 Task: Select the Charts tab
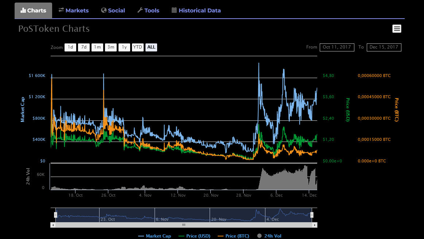33,11
